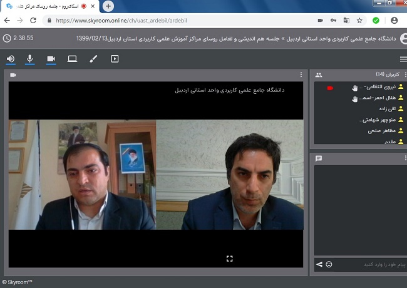Select user مظاهر صلحی in list
407x288 pixels.
(375, 131)
